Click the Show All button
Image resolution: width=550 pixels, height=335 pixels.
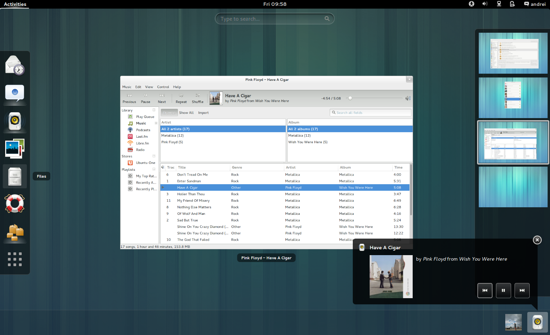(x=186, y=113)
